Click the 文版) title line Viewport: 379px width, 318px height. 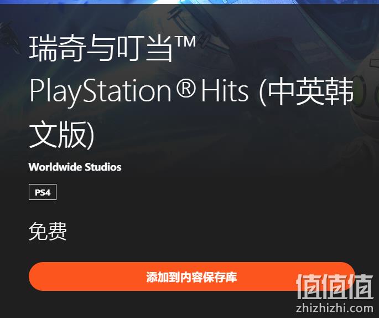tap(61, 134)
